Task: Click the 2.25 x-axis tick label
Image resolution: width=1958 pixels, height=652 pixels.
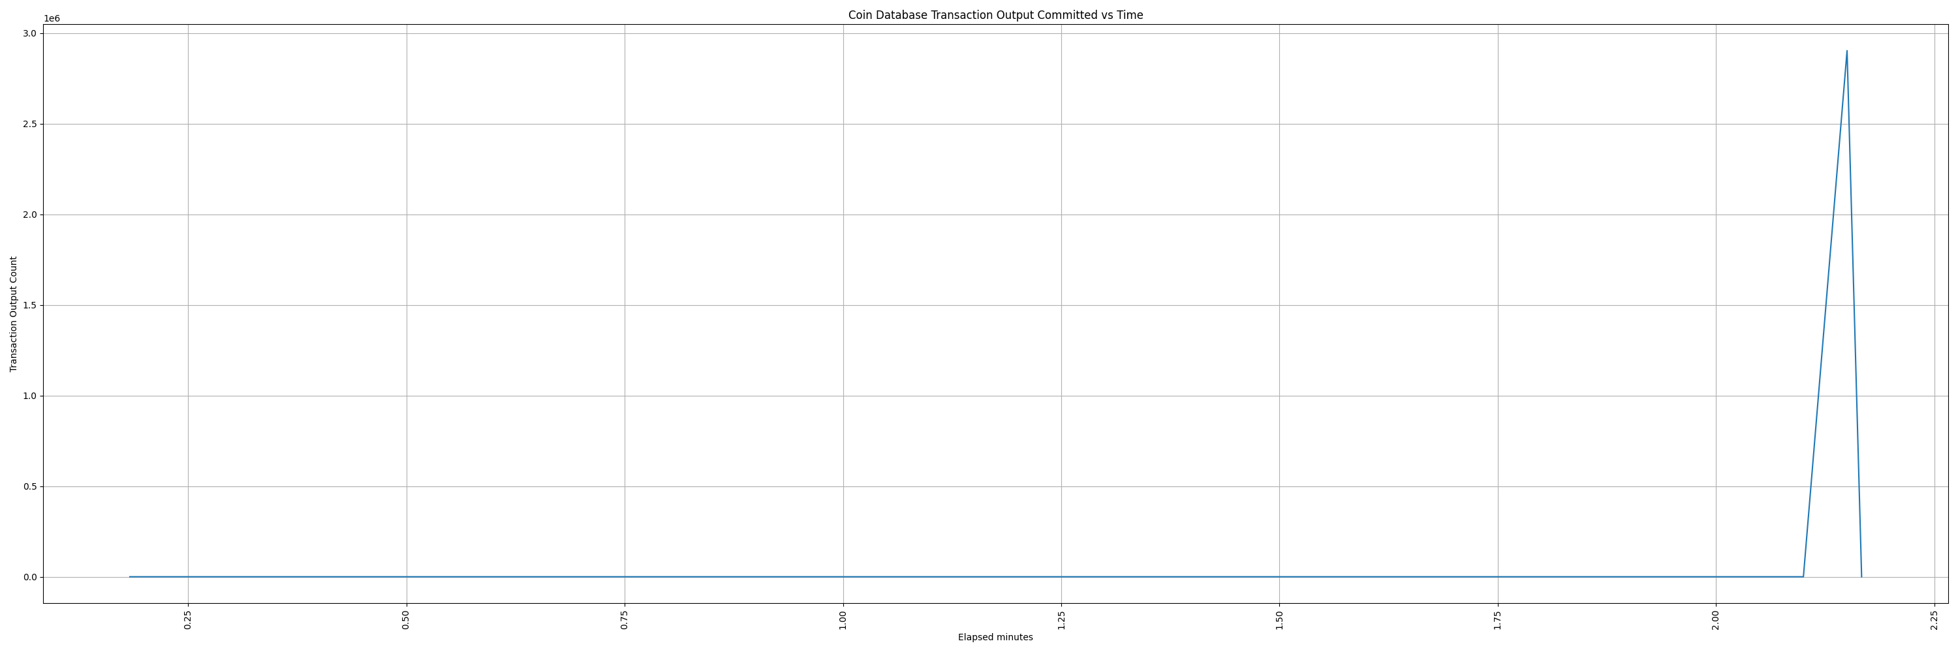Action: 1935,620
